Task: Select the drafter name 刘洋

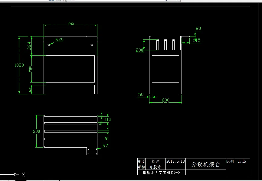Action: tap(156, 161)
